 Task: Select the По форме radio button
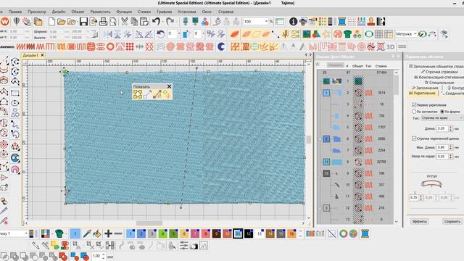point(442,112)
